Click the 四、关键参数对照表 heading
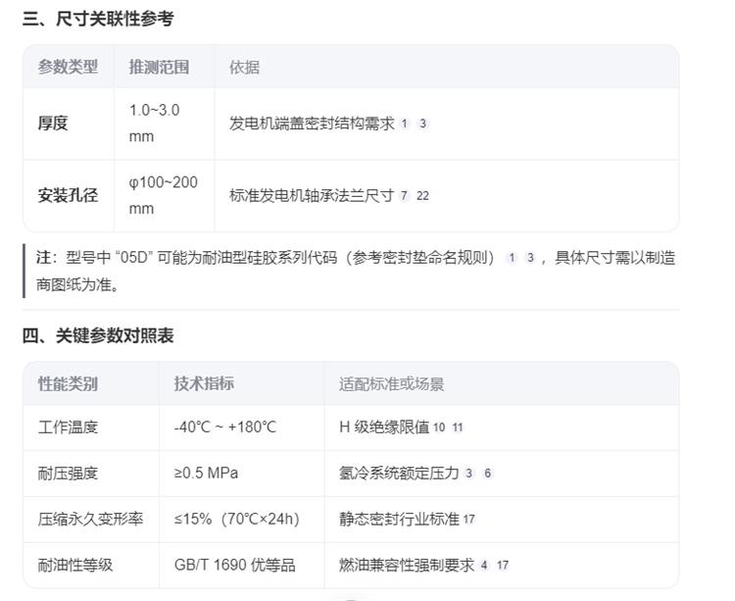 click(x=98, y=335)
